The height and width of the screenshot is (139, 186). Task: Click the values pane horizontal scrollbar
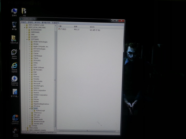[x=87, y=131]
